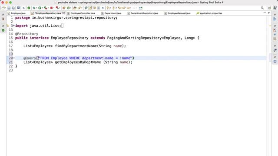The height and width of the screenshot is (156, 278).
Task: Toggle Show Whitespace Characters pilcrow icon
Action: pyautogui.click(x=103, y=8)
